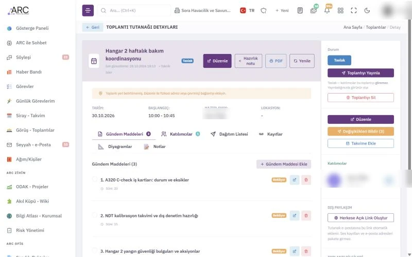
Task: Enter fullscreen mode via the frame icon
Action: (354, 10)
